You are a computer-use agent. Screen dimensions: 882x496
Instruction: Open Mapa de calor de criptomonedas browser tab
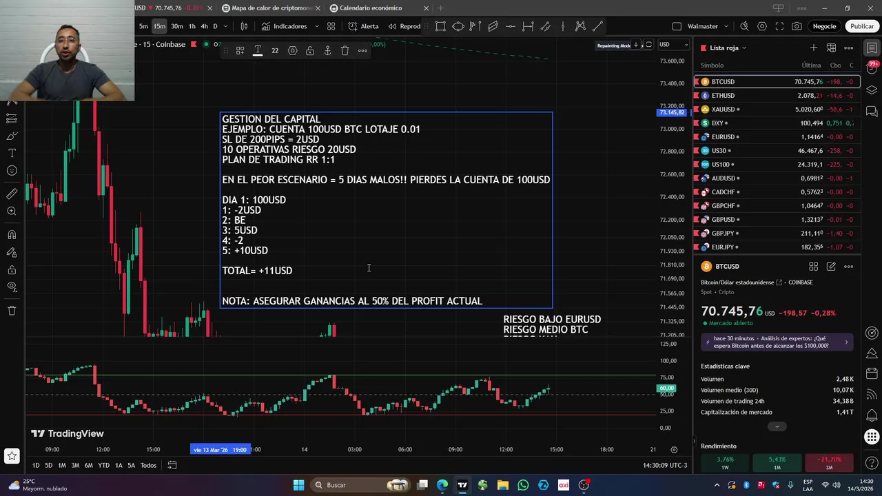pyautogui.click(x=271, y=8)
